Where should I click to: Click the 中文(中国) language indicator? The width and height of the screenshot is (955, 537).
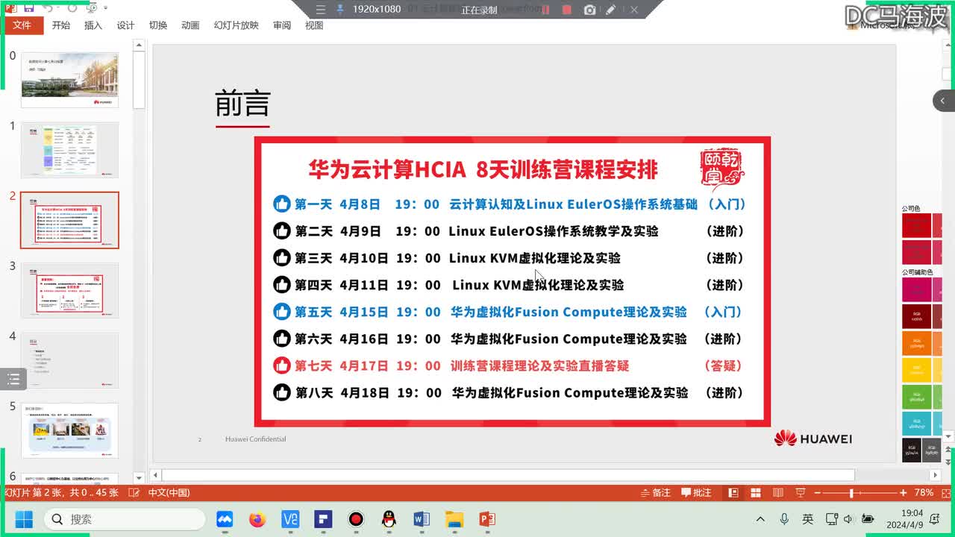pyautogui.click(x=169, y=493)
